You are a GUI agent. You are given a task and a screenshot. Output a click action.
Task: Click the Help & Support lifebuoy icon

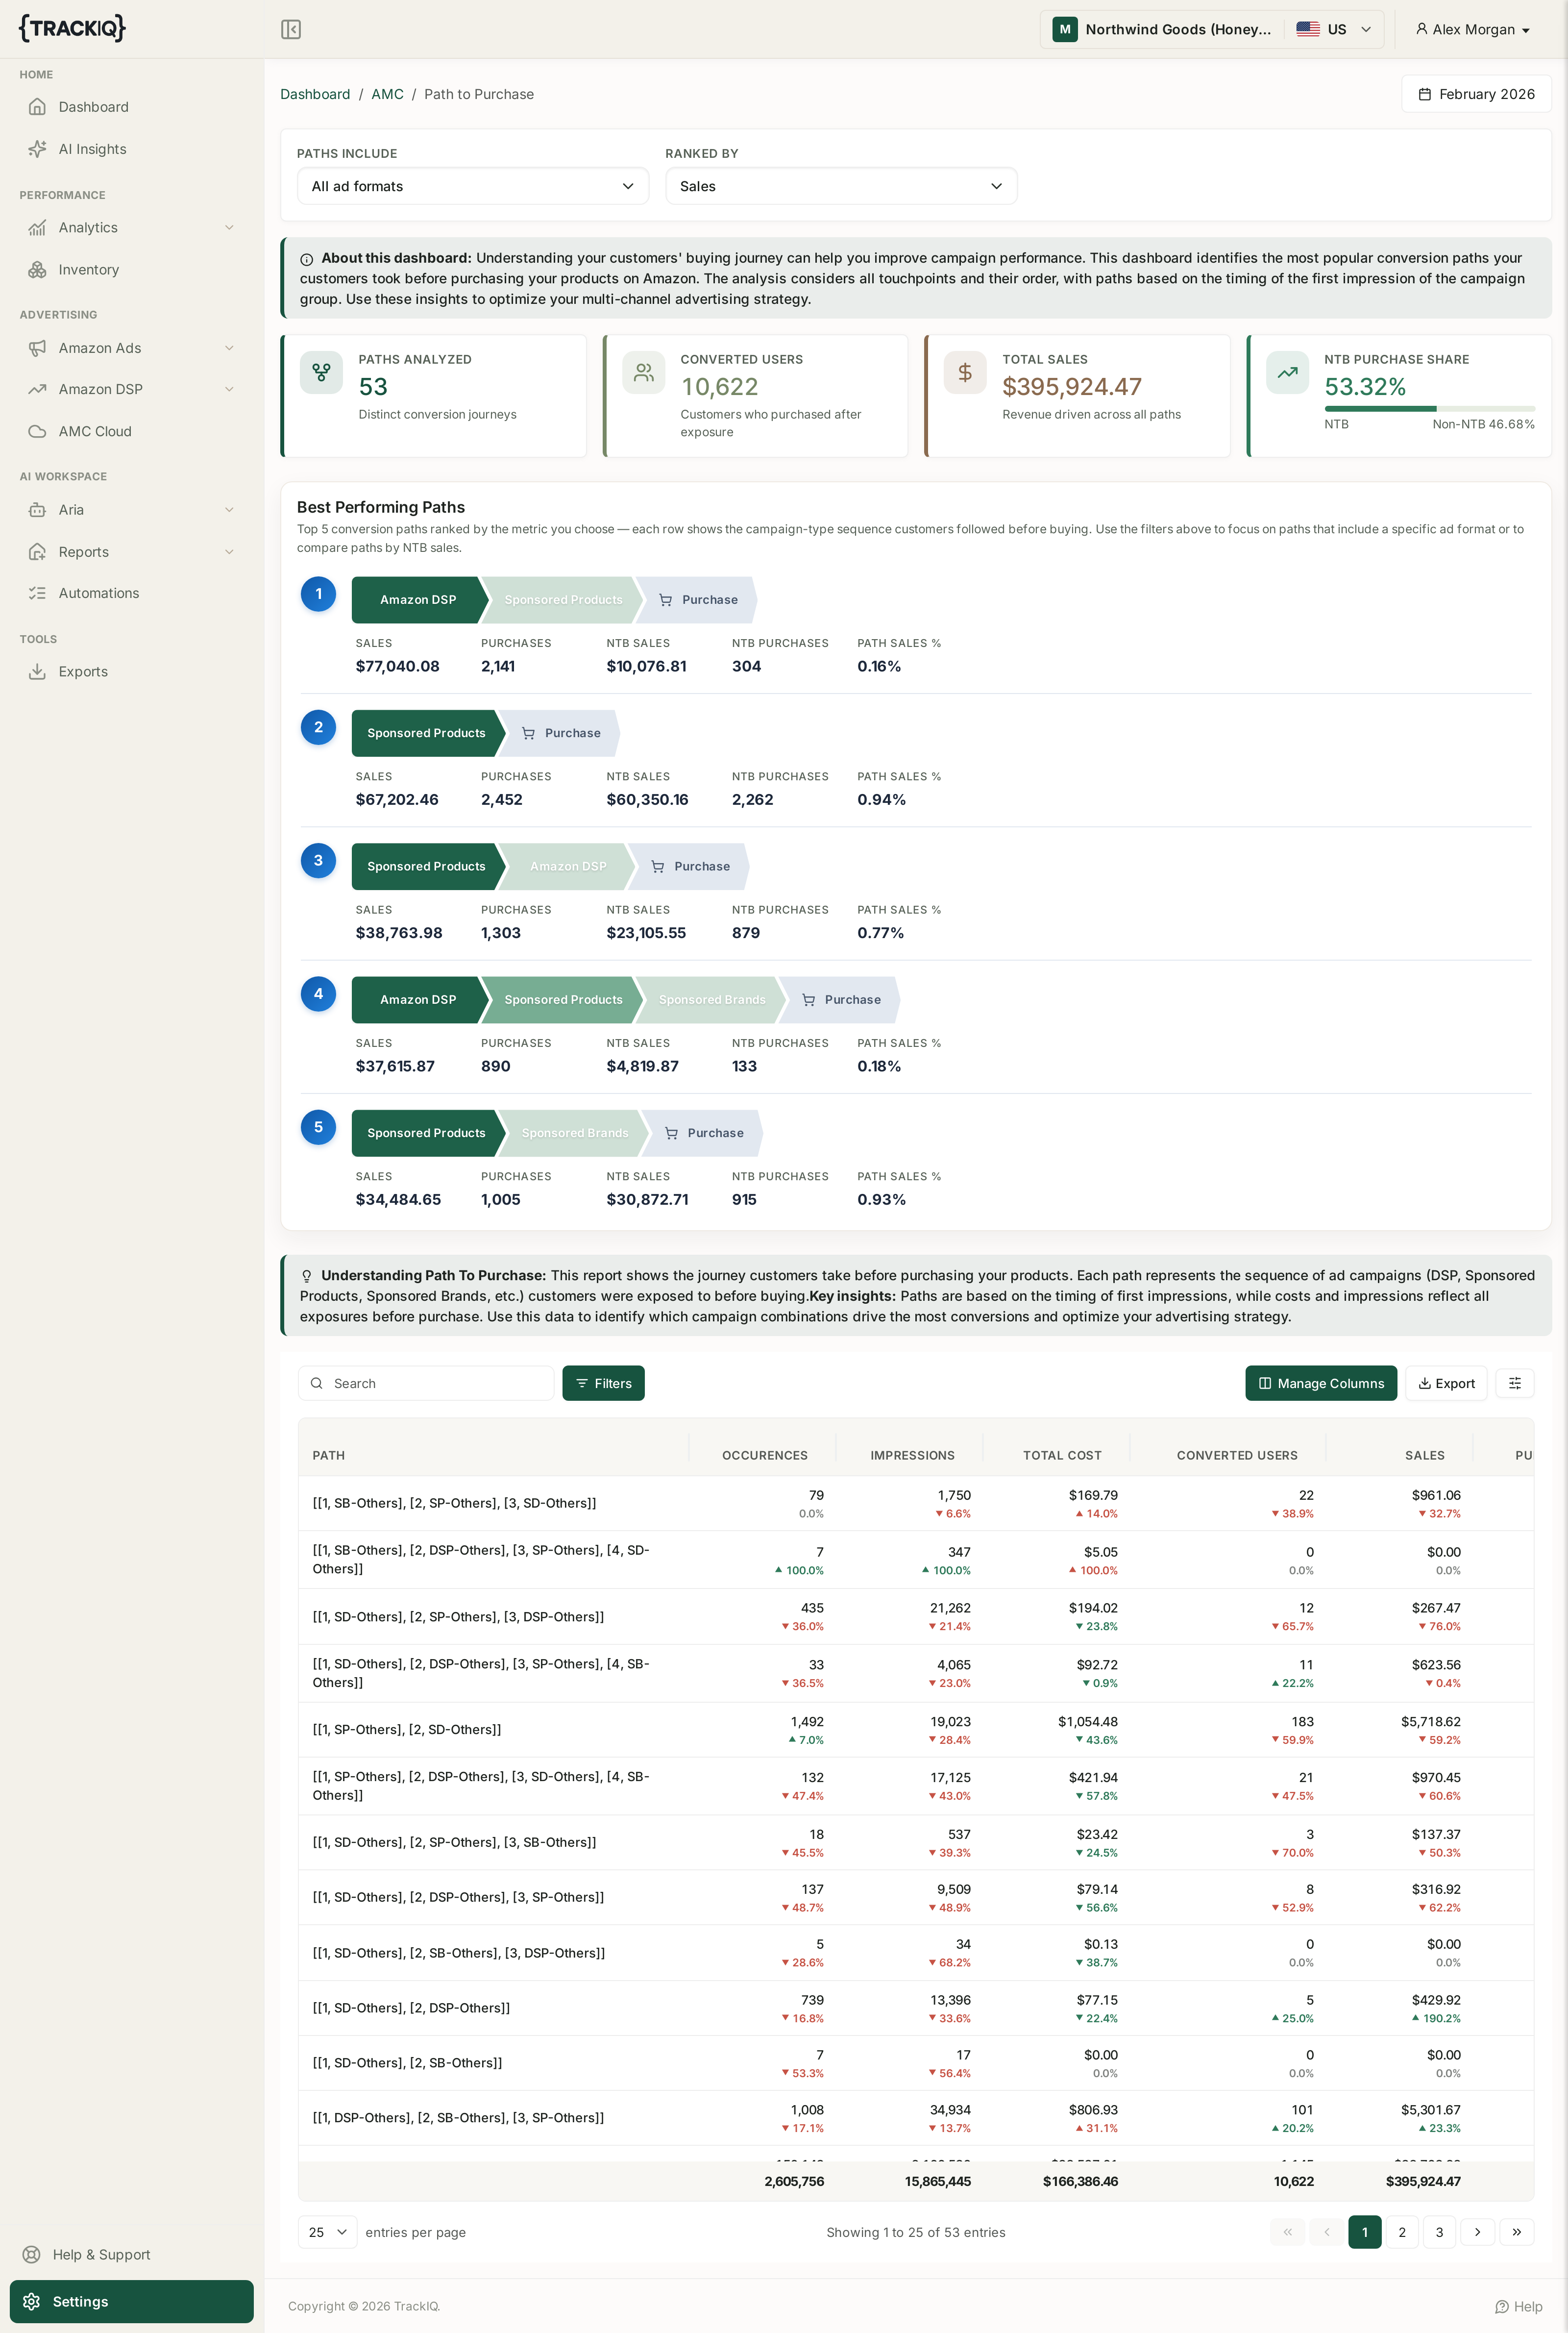click(32, 2254)
